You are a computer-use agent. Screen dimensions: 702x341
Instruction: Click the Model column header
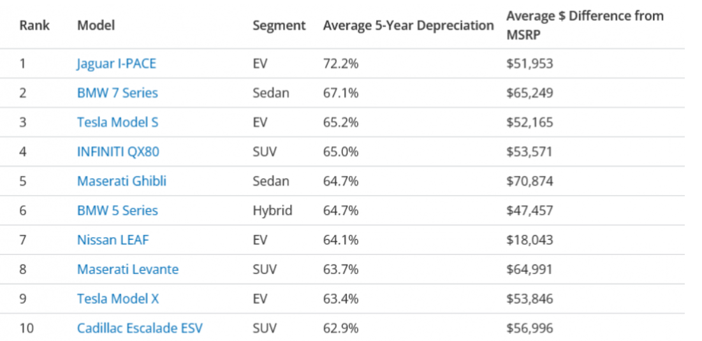pyautogui.click(x=96, y=25)
